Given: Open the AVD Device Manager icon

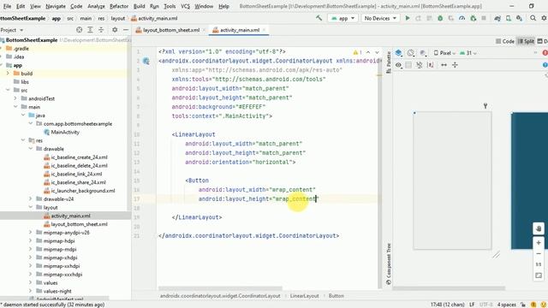Looking at the screenshot, I should tap(509, 18).
